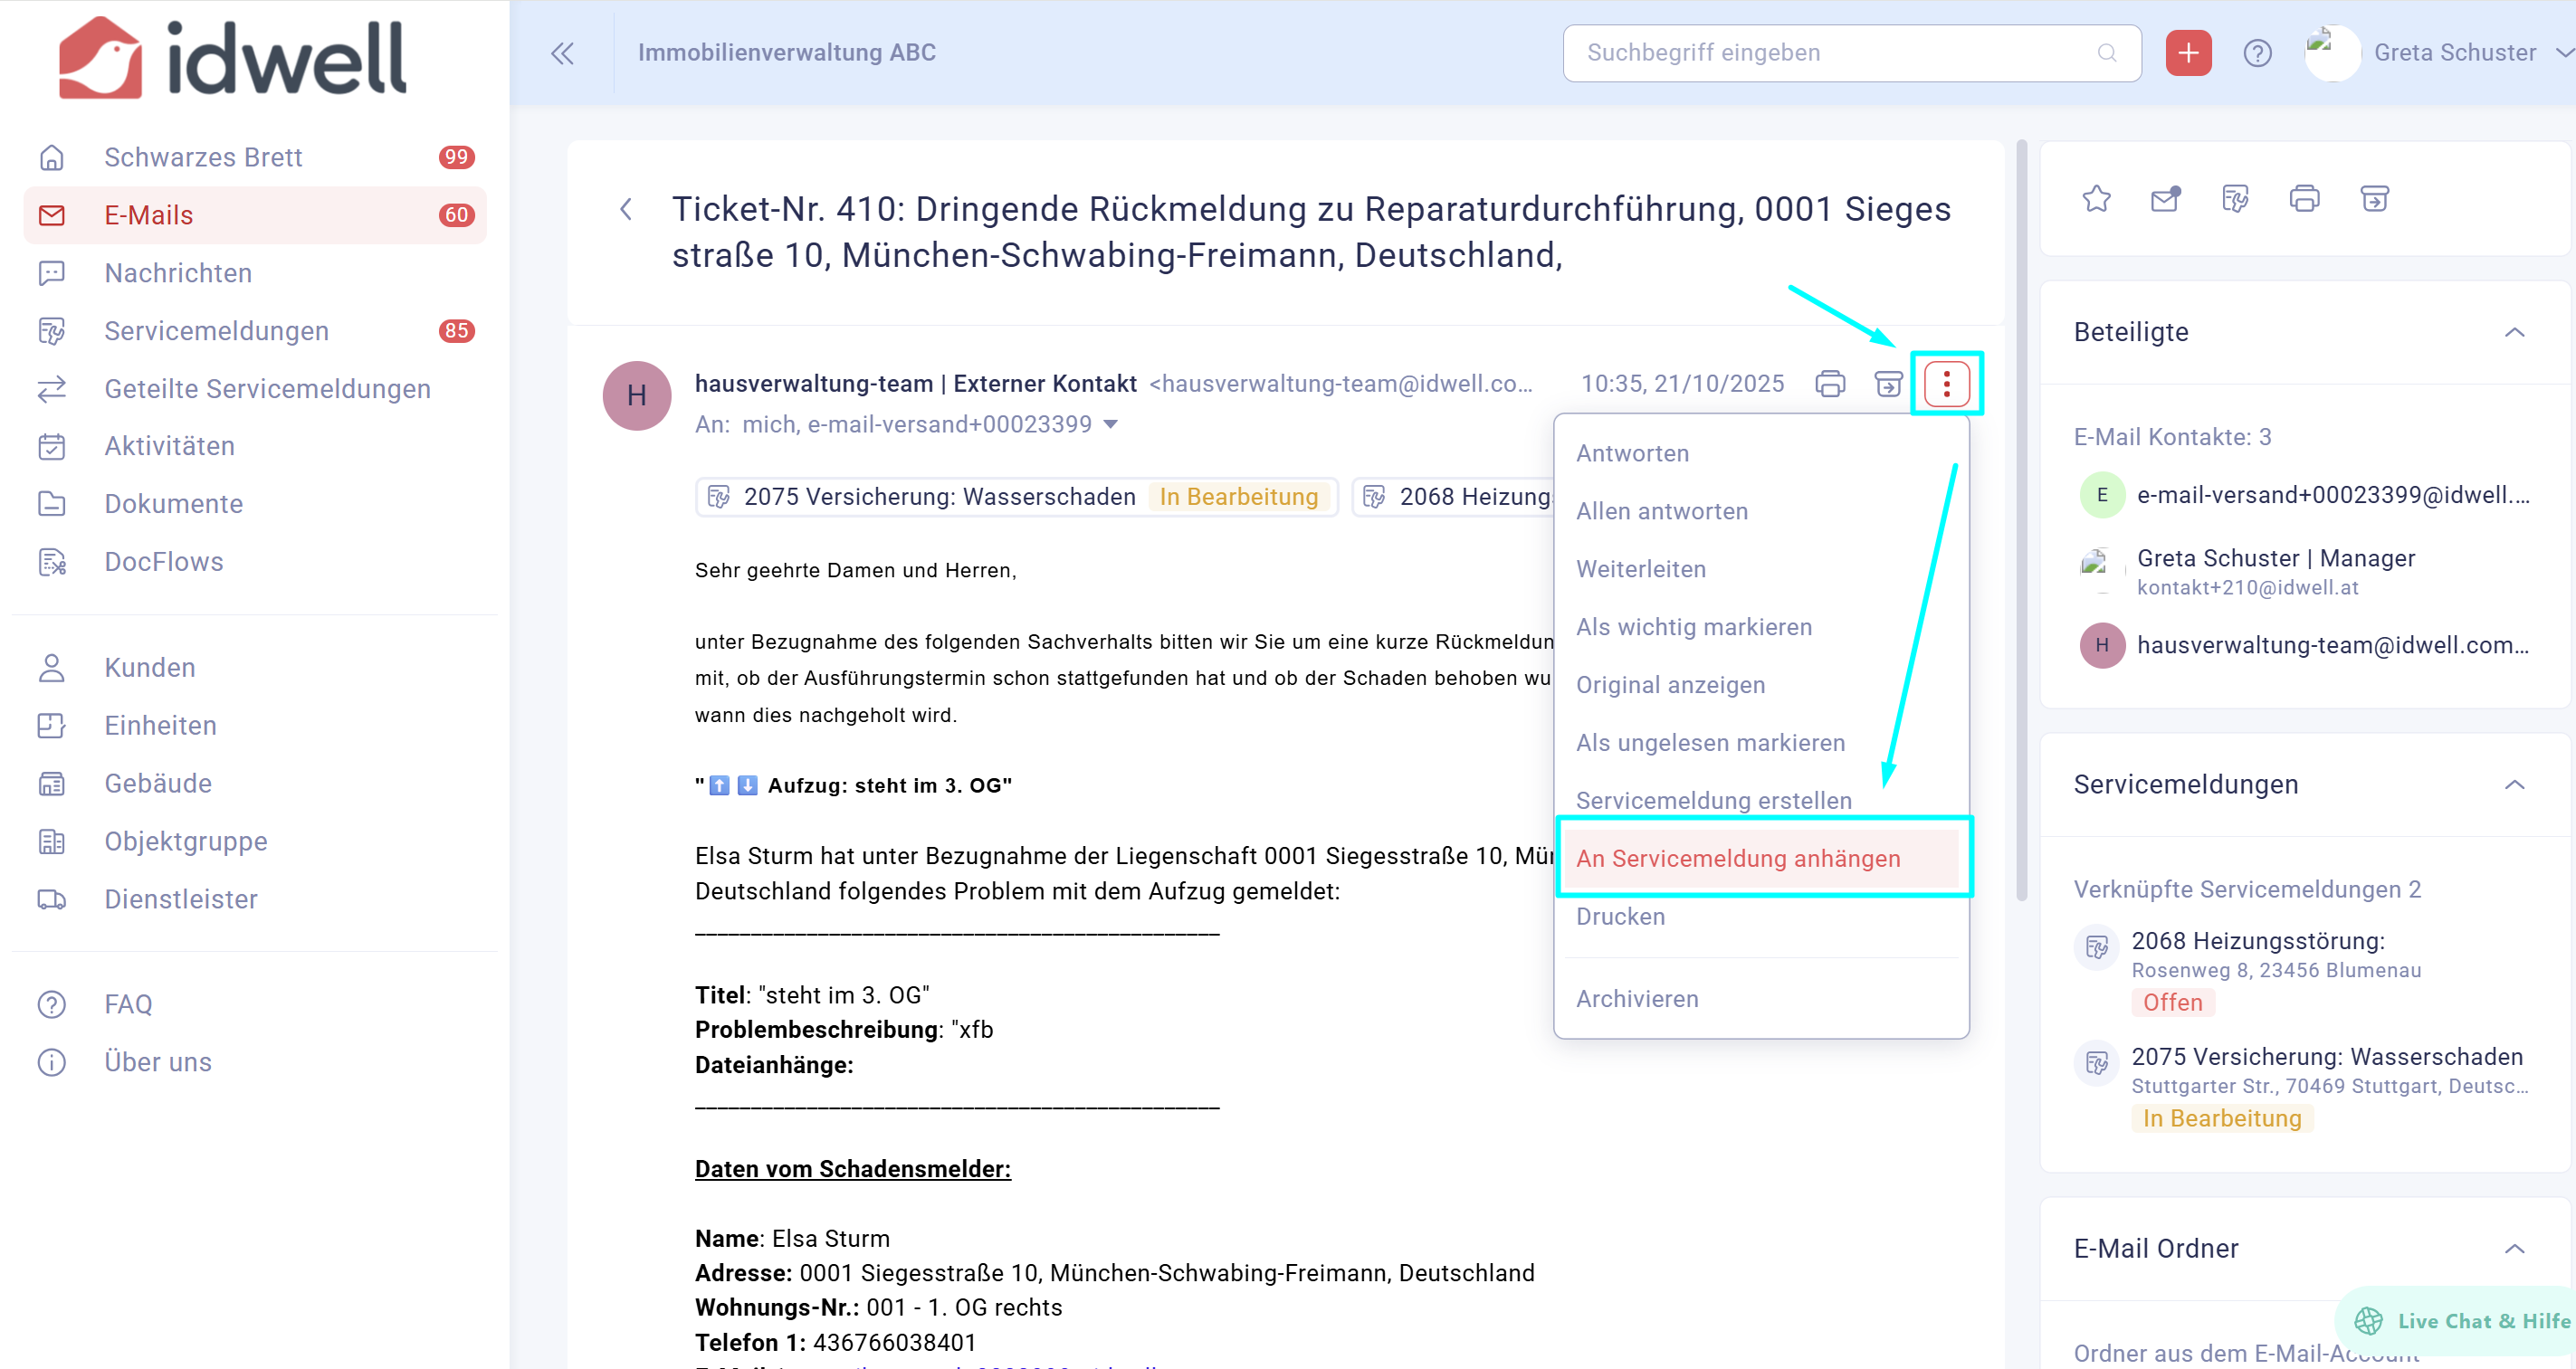This screenshot has height=1369, width=2576.
Task: Select An Servicemeldung anhängen menu entry
Action: click(1738, 858)
